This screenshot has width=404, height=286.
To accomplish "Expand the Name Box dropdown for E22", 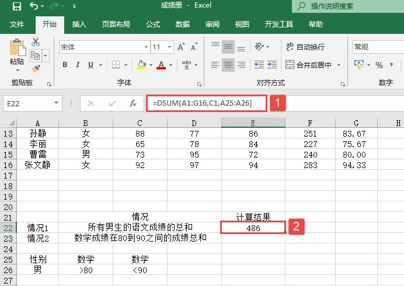I will (x=57, y=103).
